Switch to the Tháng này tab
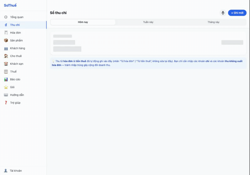The height and width of the screenshot is (175, 250). click(x=213, y=22)
